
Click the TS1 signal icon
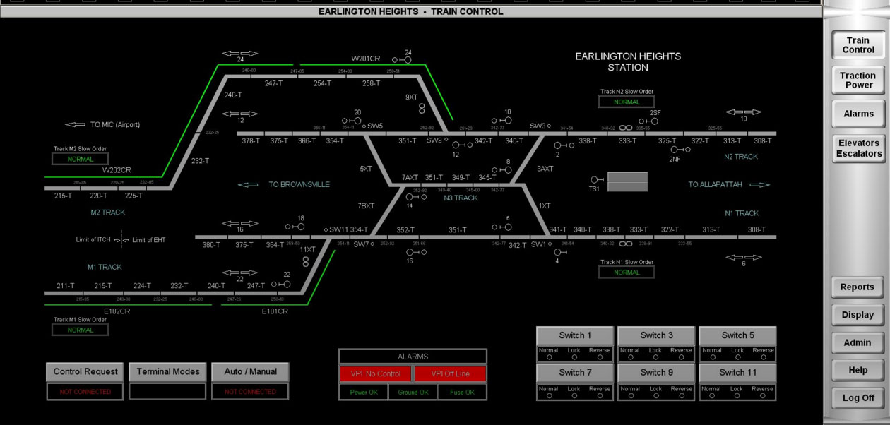[x=597, y=180]
